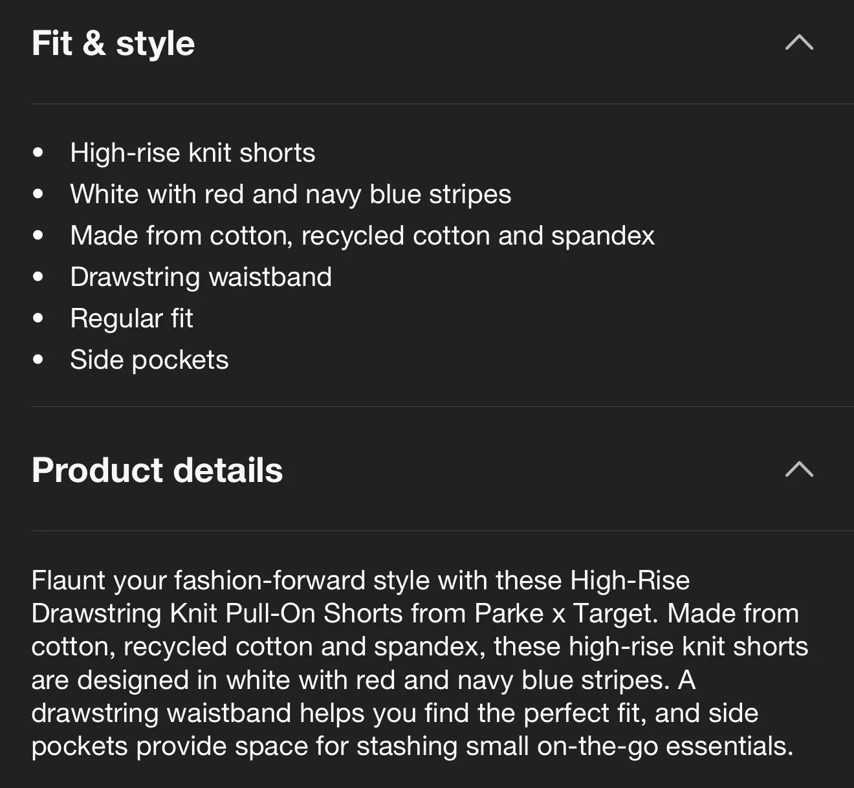This screenshot has height=788, width=854.
Task: Click the on-the-go essentials phrase
Action: [x=665, y=746]
